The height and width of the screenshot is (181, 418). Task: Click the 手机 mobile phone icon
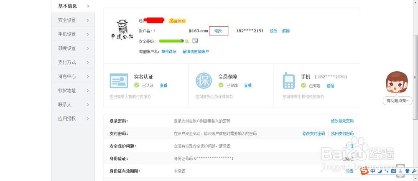pos(288,80)
